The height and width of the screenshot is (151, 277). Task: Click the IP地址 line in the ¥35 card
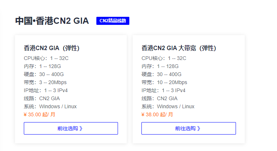click(46, 90)
